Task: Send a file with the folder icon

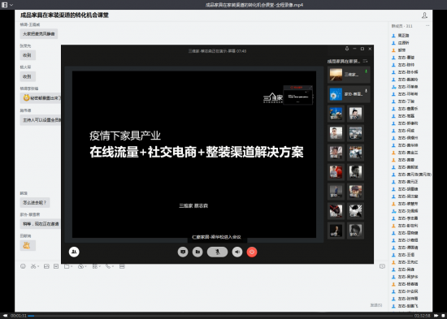Action: click(67, 266)
